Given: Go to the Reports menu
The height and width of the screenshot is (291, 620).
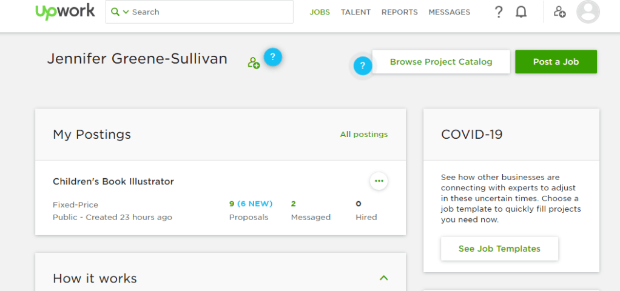Looking at the screenshot, I should [x=399, y=12].
